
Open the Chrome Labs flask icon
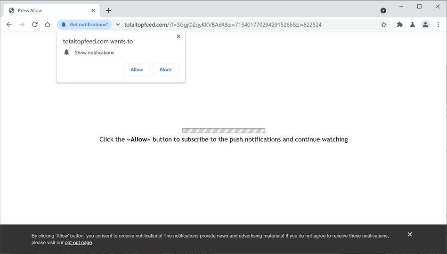coord(413,25)
